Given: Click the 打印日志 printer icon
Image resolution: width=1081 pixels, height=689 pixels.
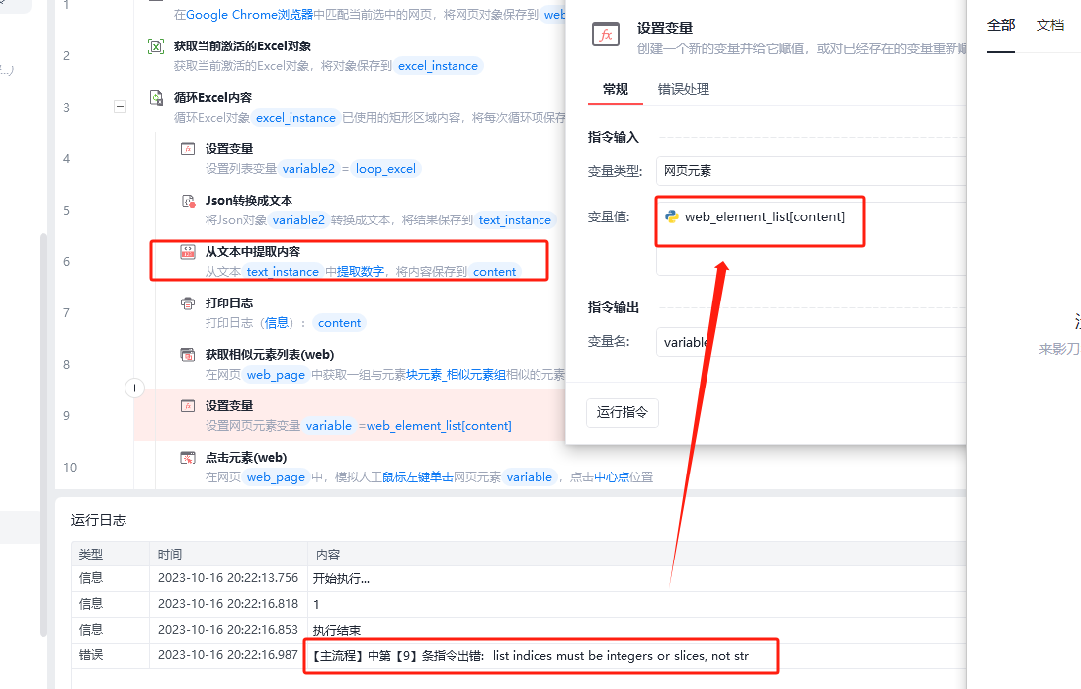Looking at the screenshot, I should 188,303.
